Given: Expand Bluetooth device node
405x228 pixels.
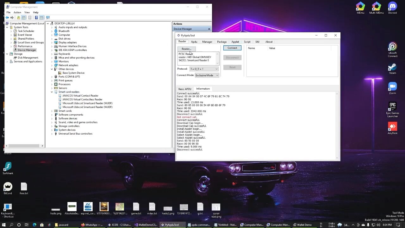Looking at the screenshot, I should click(x=52, y=31).
